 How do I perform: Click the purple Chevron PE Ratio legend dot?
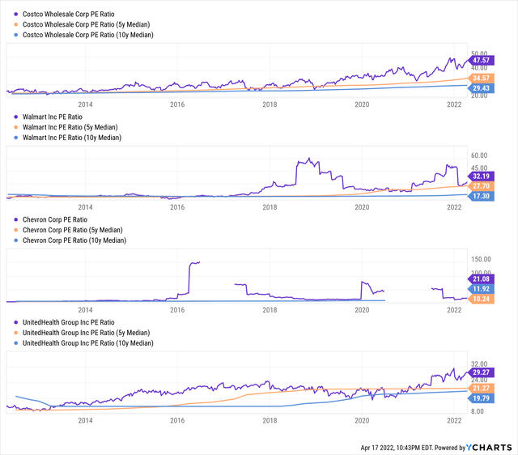10,219
